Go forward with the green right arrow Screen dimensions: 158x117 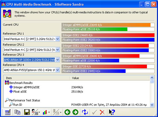point(75,112)
